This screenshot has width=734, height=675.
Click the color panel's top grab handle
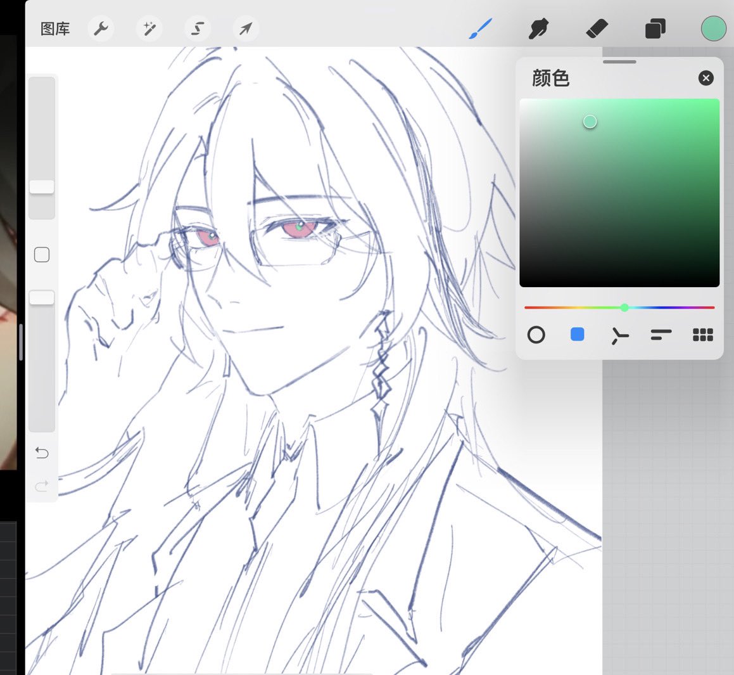(x=619, y=61)
